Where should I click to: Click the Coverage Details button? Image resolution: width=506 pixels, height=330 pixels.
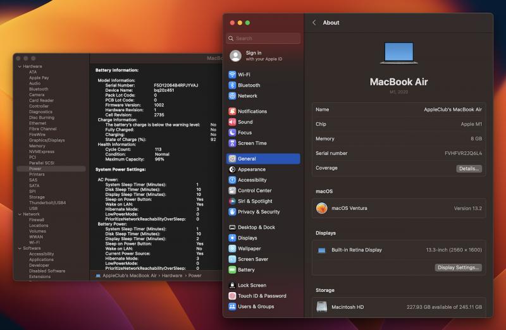[469, 169]
